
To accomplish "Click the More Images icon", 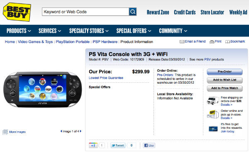I will pyautogui.click(x=5, y=132).
